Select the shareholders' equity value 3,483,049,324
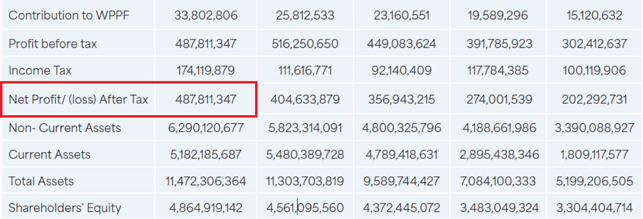The width and height of the screenshot is (643, 219). click(499, 208)
